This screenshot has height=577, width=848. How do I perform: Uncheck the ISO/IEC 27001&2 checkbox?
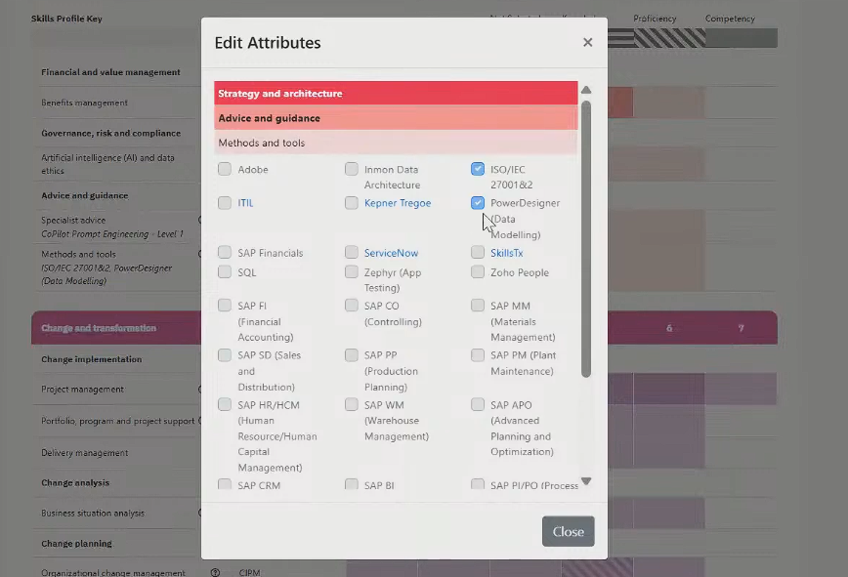(x=478, y=169)
